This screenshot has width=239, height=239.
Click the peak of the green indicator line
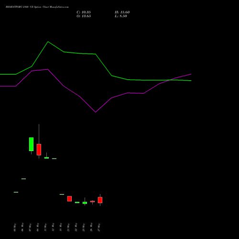(x=48, y=42)
